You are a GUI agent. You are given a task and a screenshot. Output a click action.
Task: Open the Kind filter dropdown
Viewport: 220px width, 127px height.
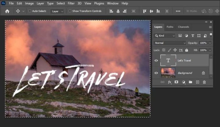(x=164, y=36)
